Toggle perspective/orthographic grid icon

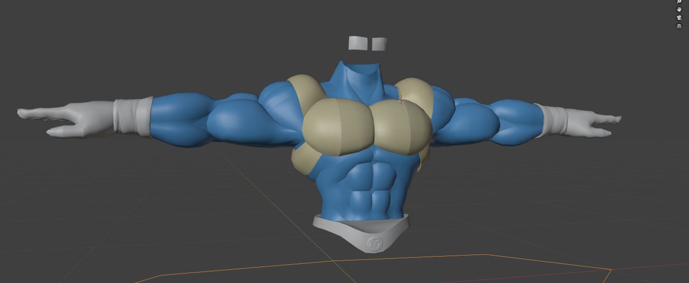[679, 26]
